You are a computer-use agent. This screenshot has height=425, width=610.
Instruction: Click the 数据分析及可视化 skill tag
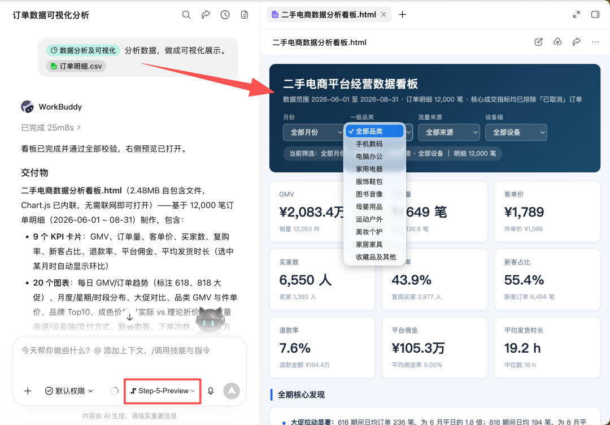point(83,51)
